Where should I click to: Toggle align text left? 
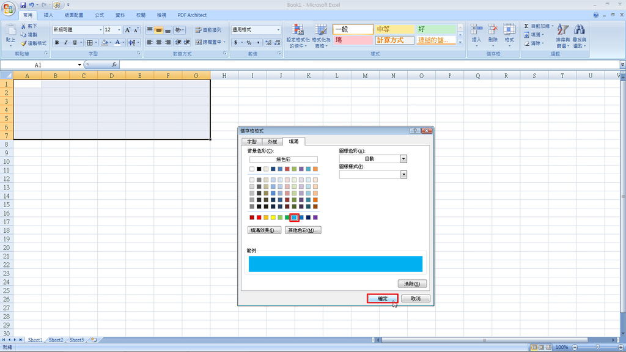click(150, 42)
